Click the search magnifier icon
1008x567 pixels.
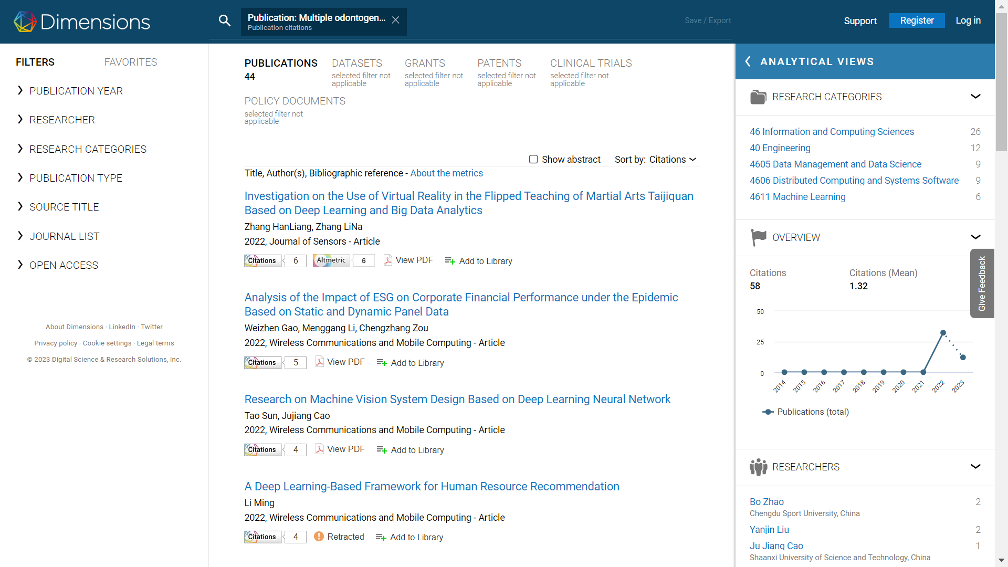[225, 21]
